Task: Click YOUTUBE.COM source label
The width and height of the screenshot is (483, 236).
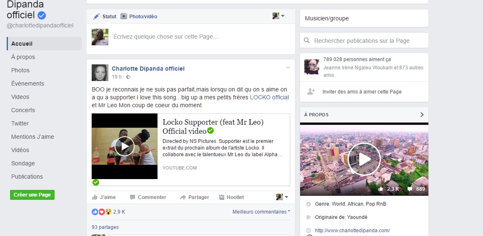Action: pyautogui.click(x=180, y=168)
